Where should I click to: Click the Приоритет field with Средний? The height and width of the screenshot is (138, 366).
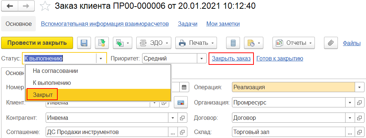tap(169, 58)
